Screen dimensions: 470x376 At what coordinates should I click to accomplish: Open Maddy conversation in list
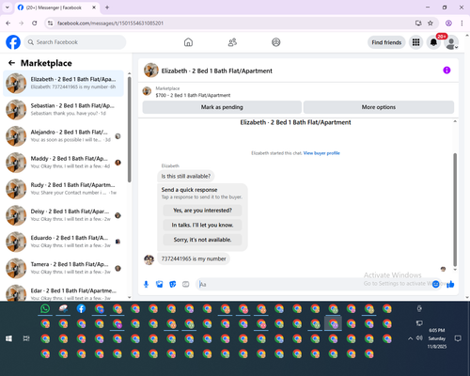pyautogui.click(x=63, y=163)
